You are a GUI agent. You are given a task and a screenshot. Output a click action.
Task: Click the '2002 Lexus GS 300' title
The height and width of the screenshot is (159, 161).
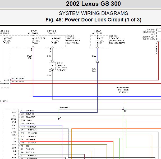93,4
